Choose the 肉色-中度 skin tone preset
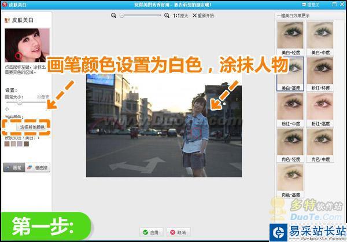Image resolution: width=347 pixels, height=242 pixels. pos(320,145)
